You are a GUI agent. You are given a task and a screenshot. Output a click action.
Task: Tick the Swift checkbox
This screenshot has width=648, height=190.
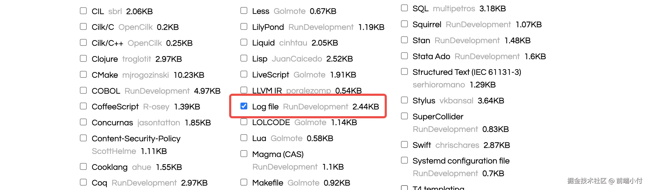(404, 145)
